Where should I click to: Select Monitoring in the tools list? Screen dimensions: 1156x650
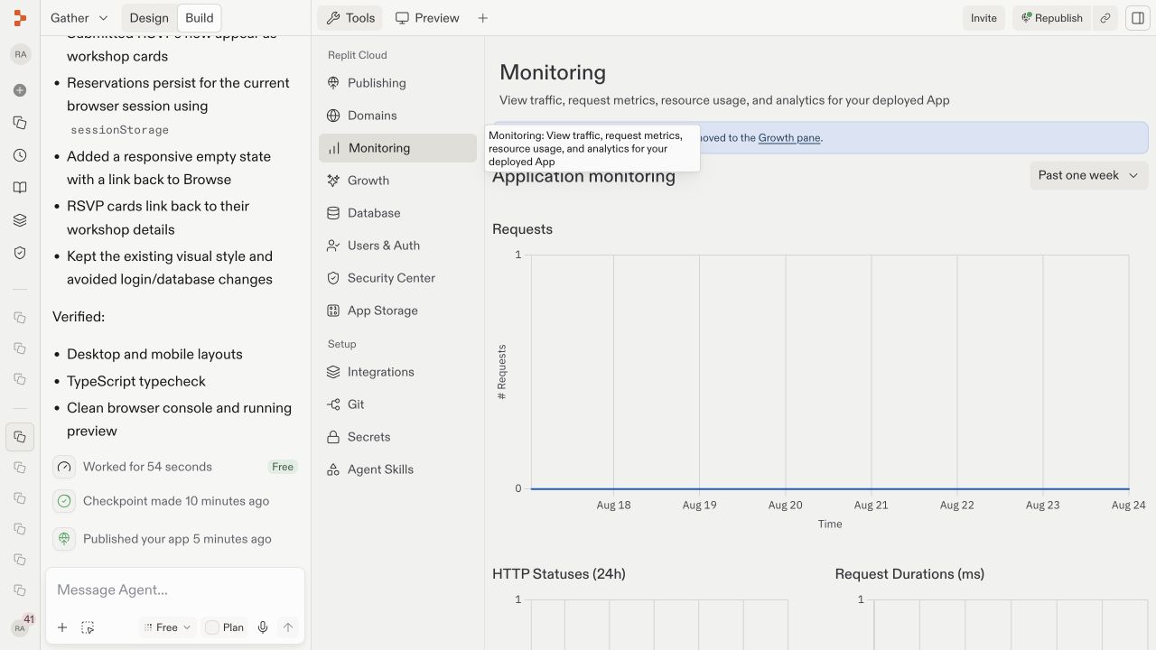[x=397, y=148]
